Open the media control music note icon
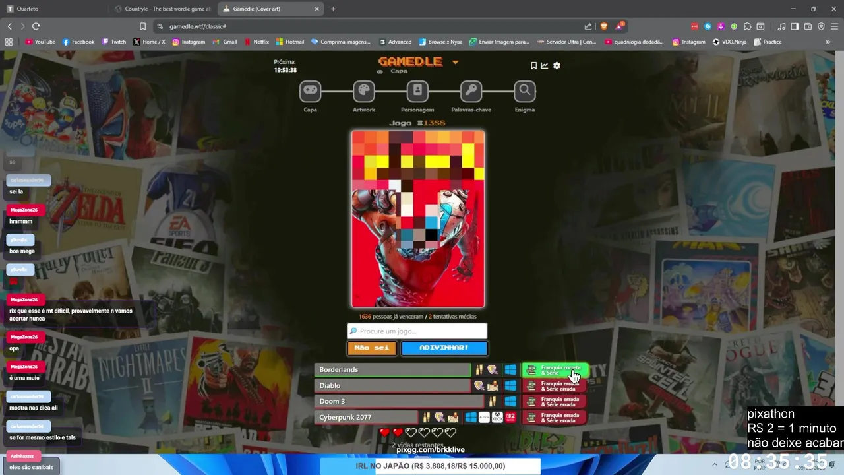The width and height of the screenshot is (844, 475). tap(781, 26)
